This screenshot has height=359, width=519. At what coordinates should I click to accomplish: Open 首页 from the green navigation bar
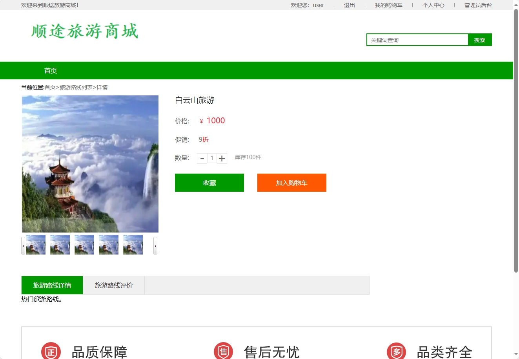[x=50, y=70]
